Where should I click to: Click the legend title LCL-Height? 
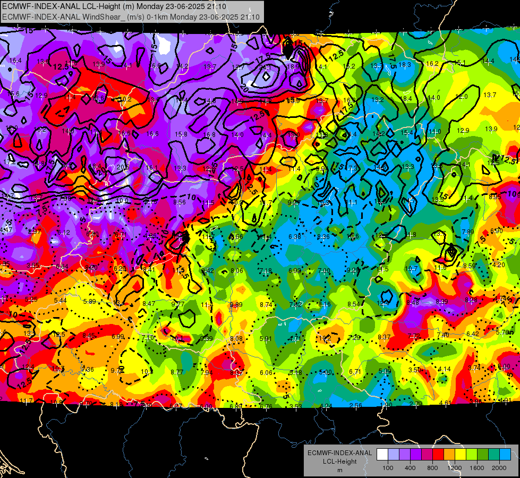pyautogui.click(x=340, y=462)
